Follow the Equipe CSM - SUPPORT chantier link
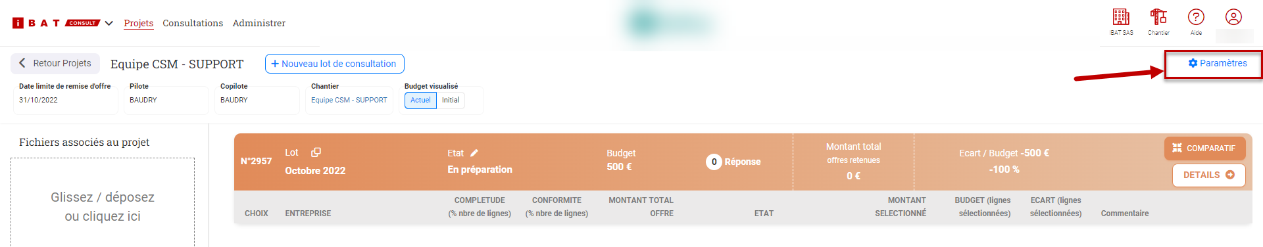Image resolution: width=1263 pixels, height=247 pixels. 349,100
